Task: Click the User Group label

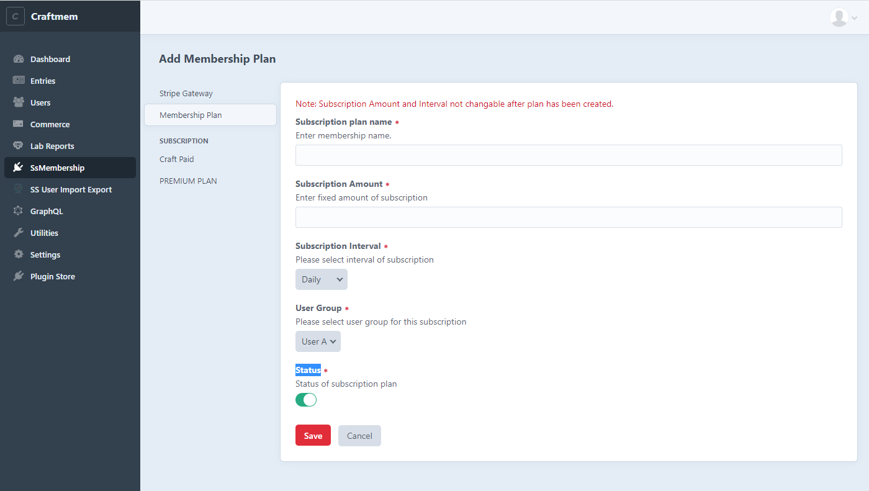Action: [x=318, y=308]
